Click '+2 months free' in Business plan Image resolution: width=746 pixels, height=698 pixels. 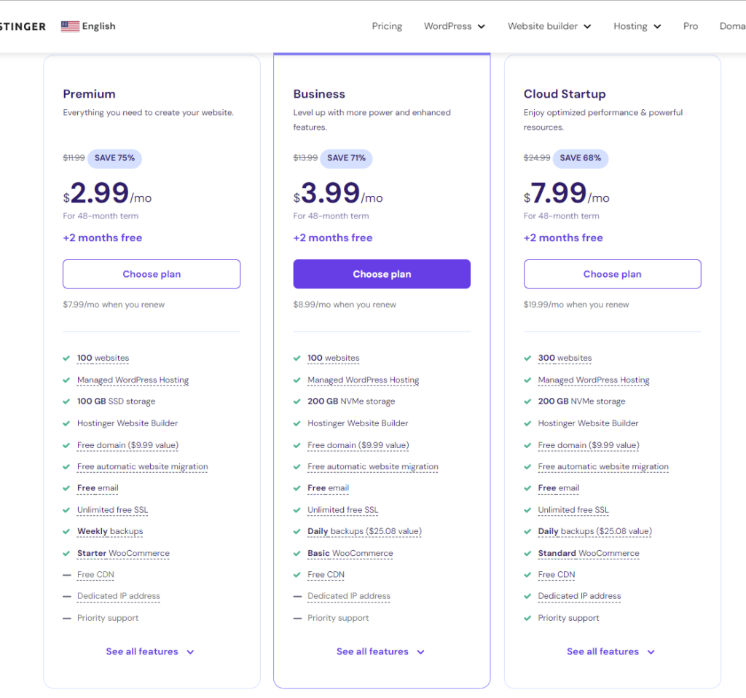[332, 238]
